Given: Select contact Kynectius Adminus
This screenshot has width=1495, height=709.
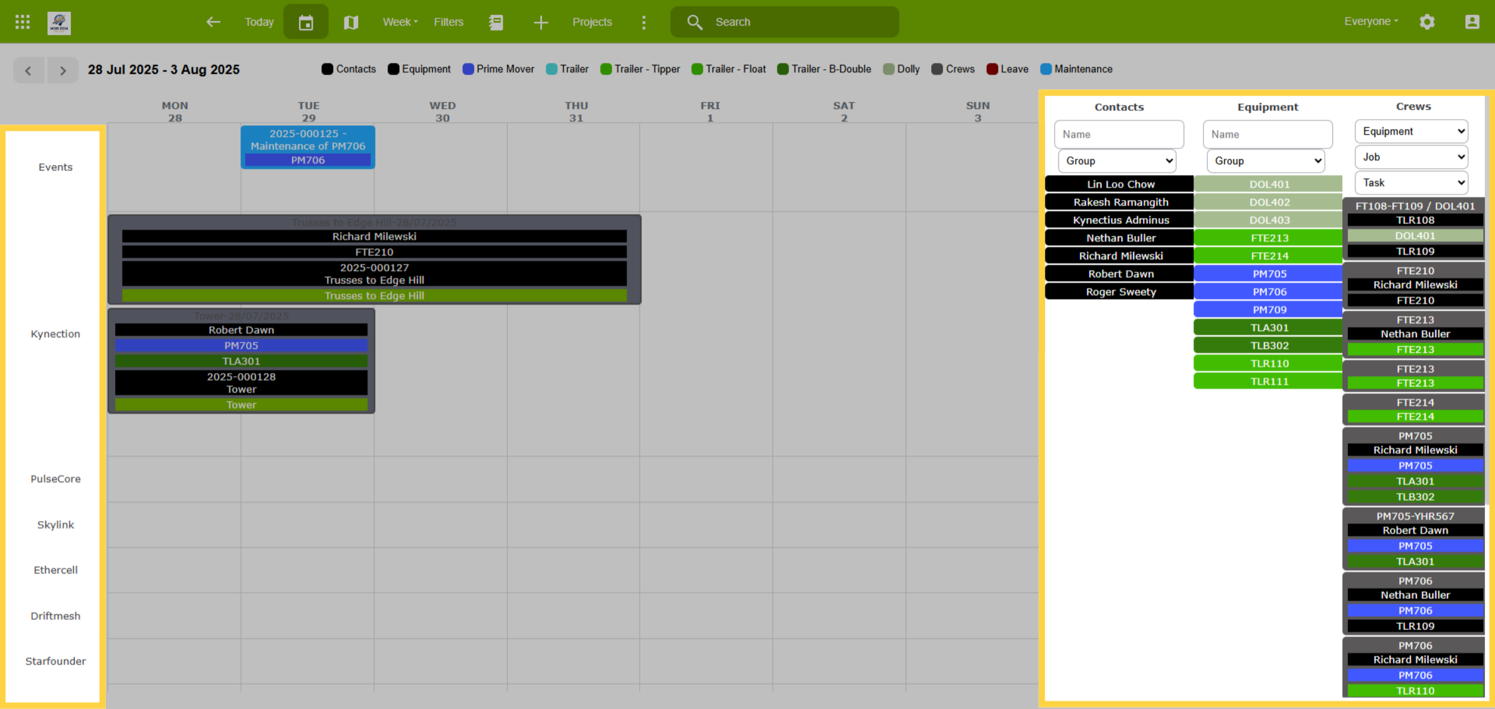Looking at the screenshot, I should pyautogui.click(x=1120, y=221).
